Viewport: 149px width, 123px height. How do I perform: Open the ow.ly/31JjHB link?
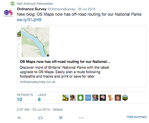[x=29, y=20]
